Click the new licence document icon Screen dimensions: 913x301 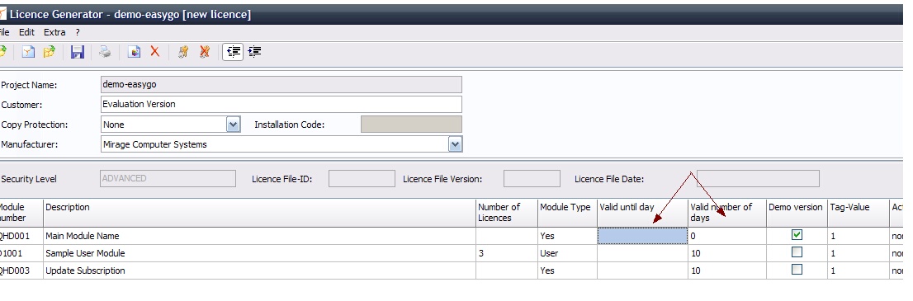click(28, 52)
